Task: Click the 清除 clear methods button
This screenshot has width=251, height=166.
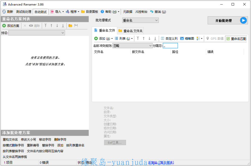Action: click(x=34, y=26)
